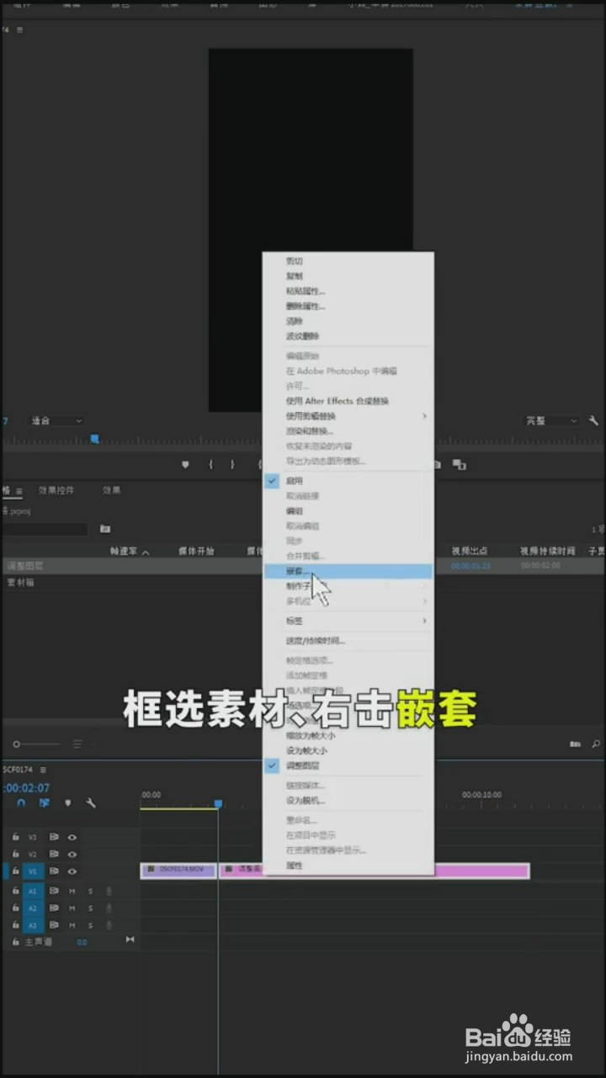Click the timeline playhead marker
The image size is (606, 1078).
(x=218, y=804)
